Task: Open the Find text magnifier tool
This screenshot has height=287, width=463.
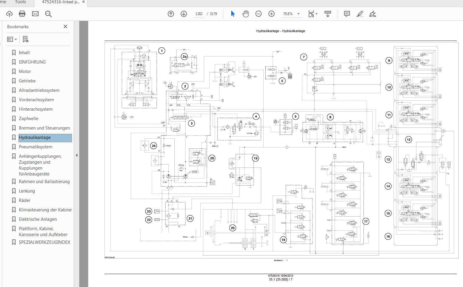Action: (x=49, y=14)
